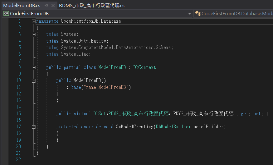This screenshot has width=273, height=165.
Task: Click DbContext base class name
Action: [144, 67]
